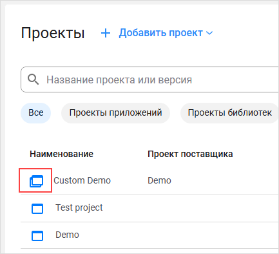Open the Custom Demo project
The width and height of the screenshot is (279, 254).
(x=82, y=180)
